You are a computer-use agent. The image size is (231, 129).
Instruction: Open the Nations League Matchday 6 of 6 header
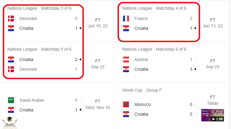(154, 49)
